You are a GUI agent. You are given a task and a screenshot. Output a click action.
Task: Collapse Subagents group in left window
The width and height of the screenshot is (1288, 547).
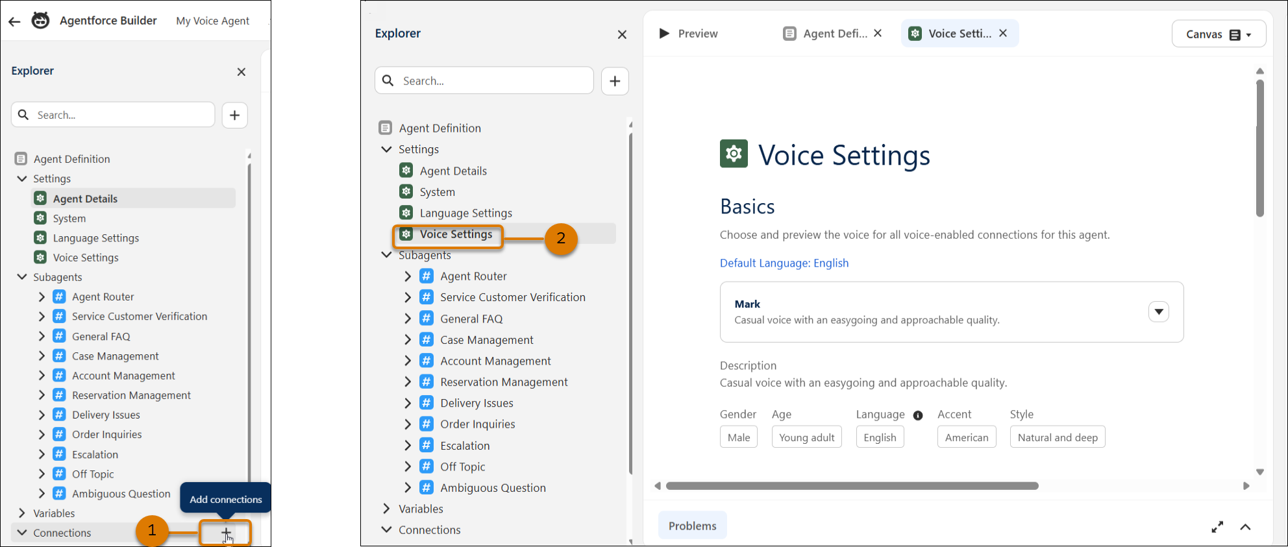pos(22,277)
